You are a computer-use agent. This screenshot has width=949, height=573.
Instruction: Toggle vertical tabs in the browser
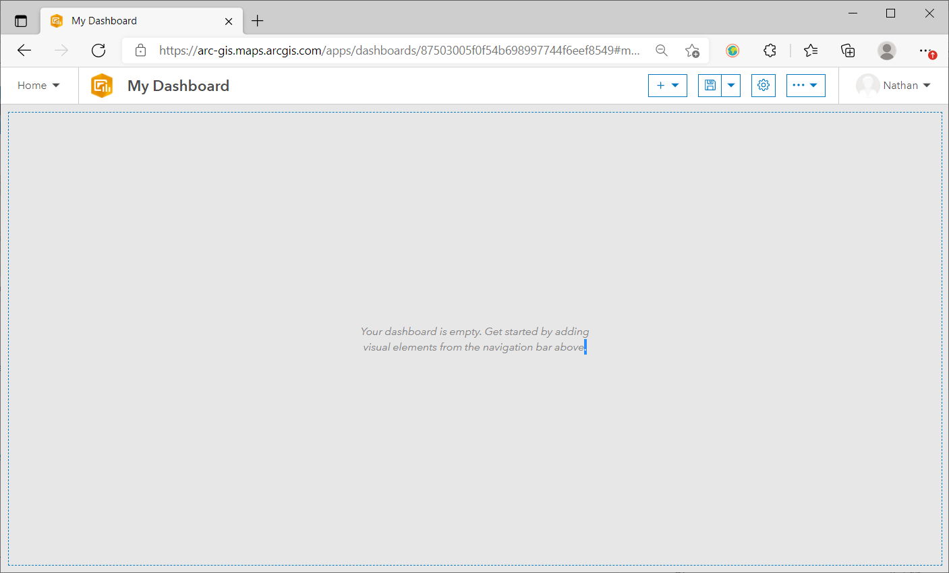coord(21,20)
